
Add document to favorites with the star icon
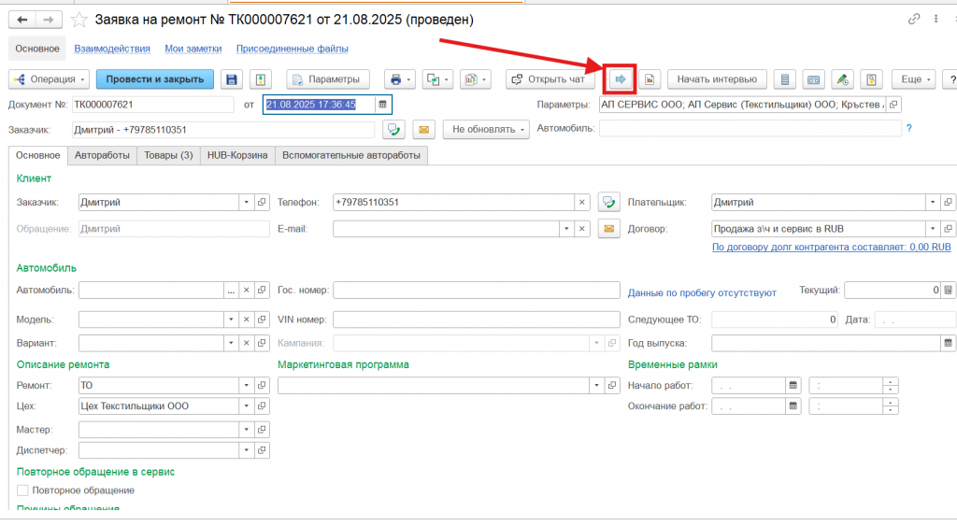click(x=80, y=20)
